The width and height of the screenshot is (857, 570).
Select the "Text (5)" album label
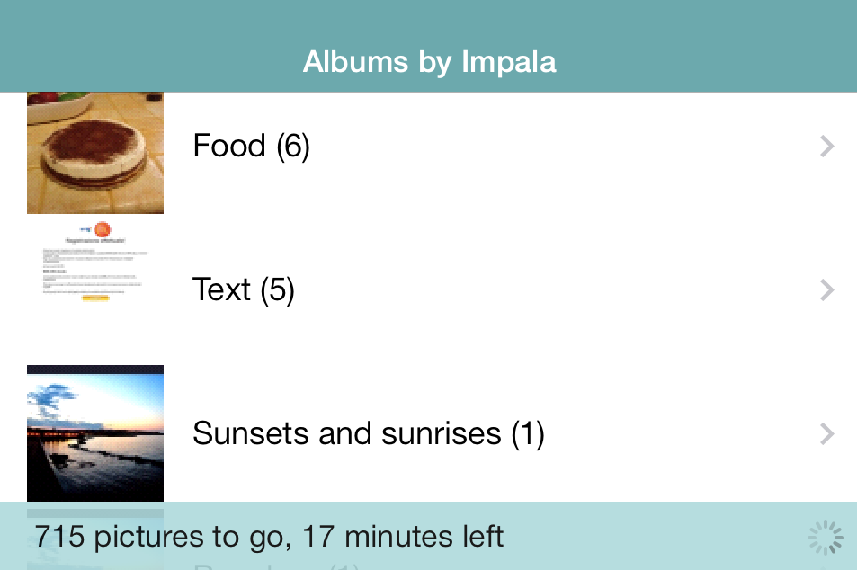[x=244, y=289]
